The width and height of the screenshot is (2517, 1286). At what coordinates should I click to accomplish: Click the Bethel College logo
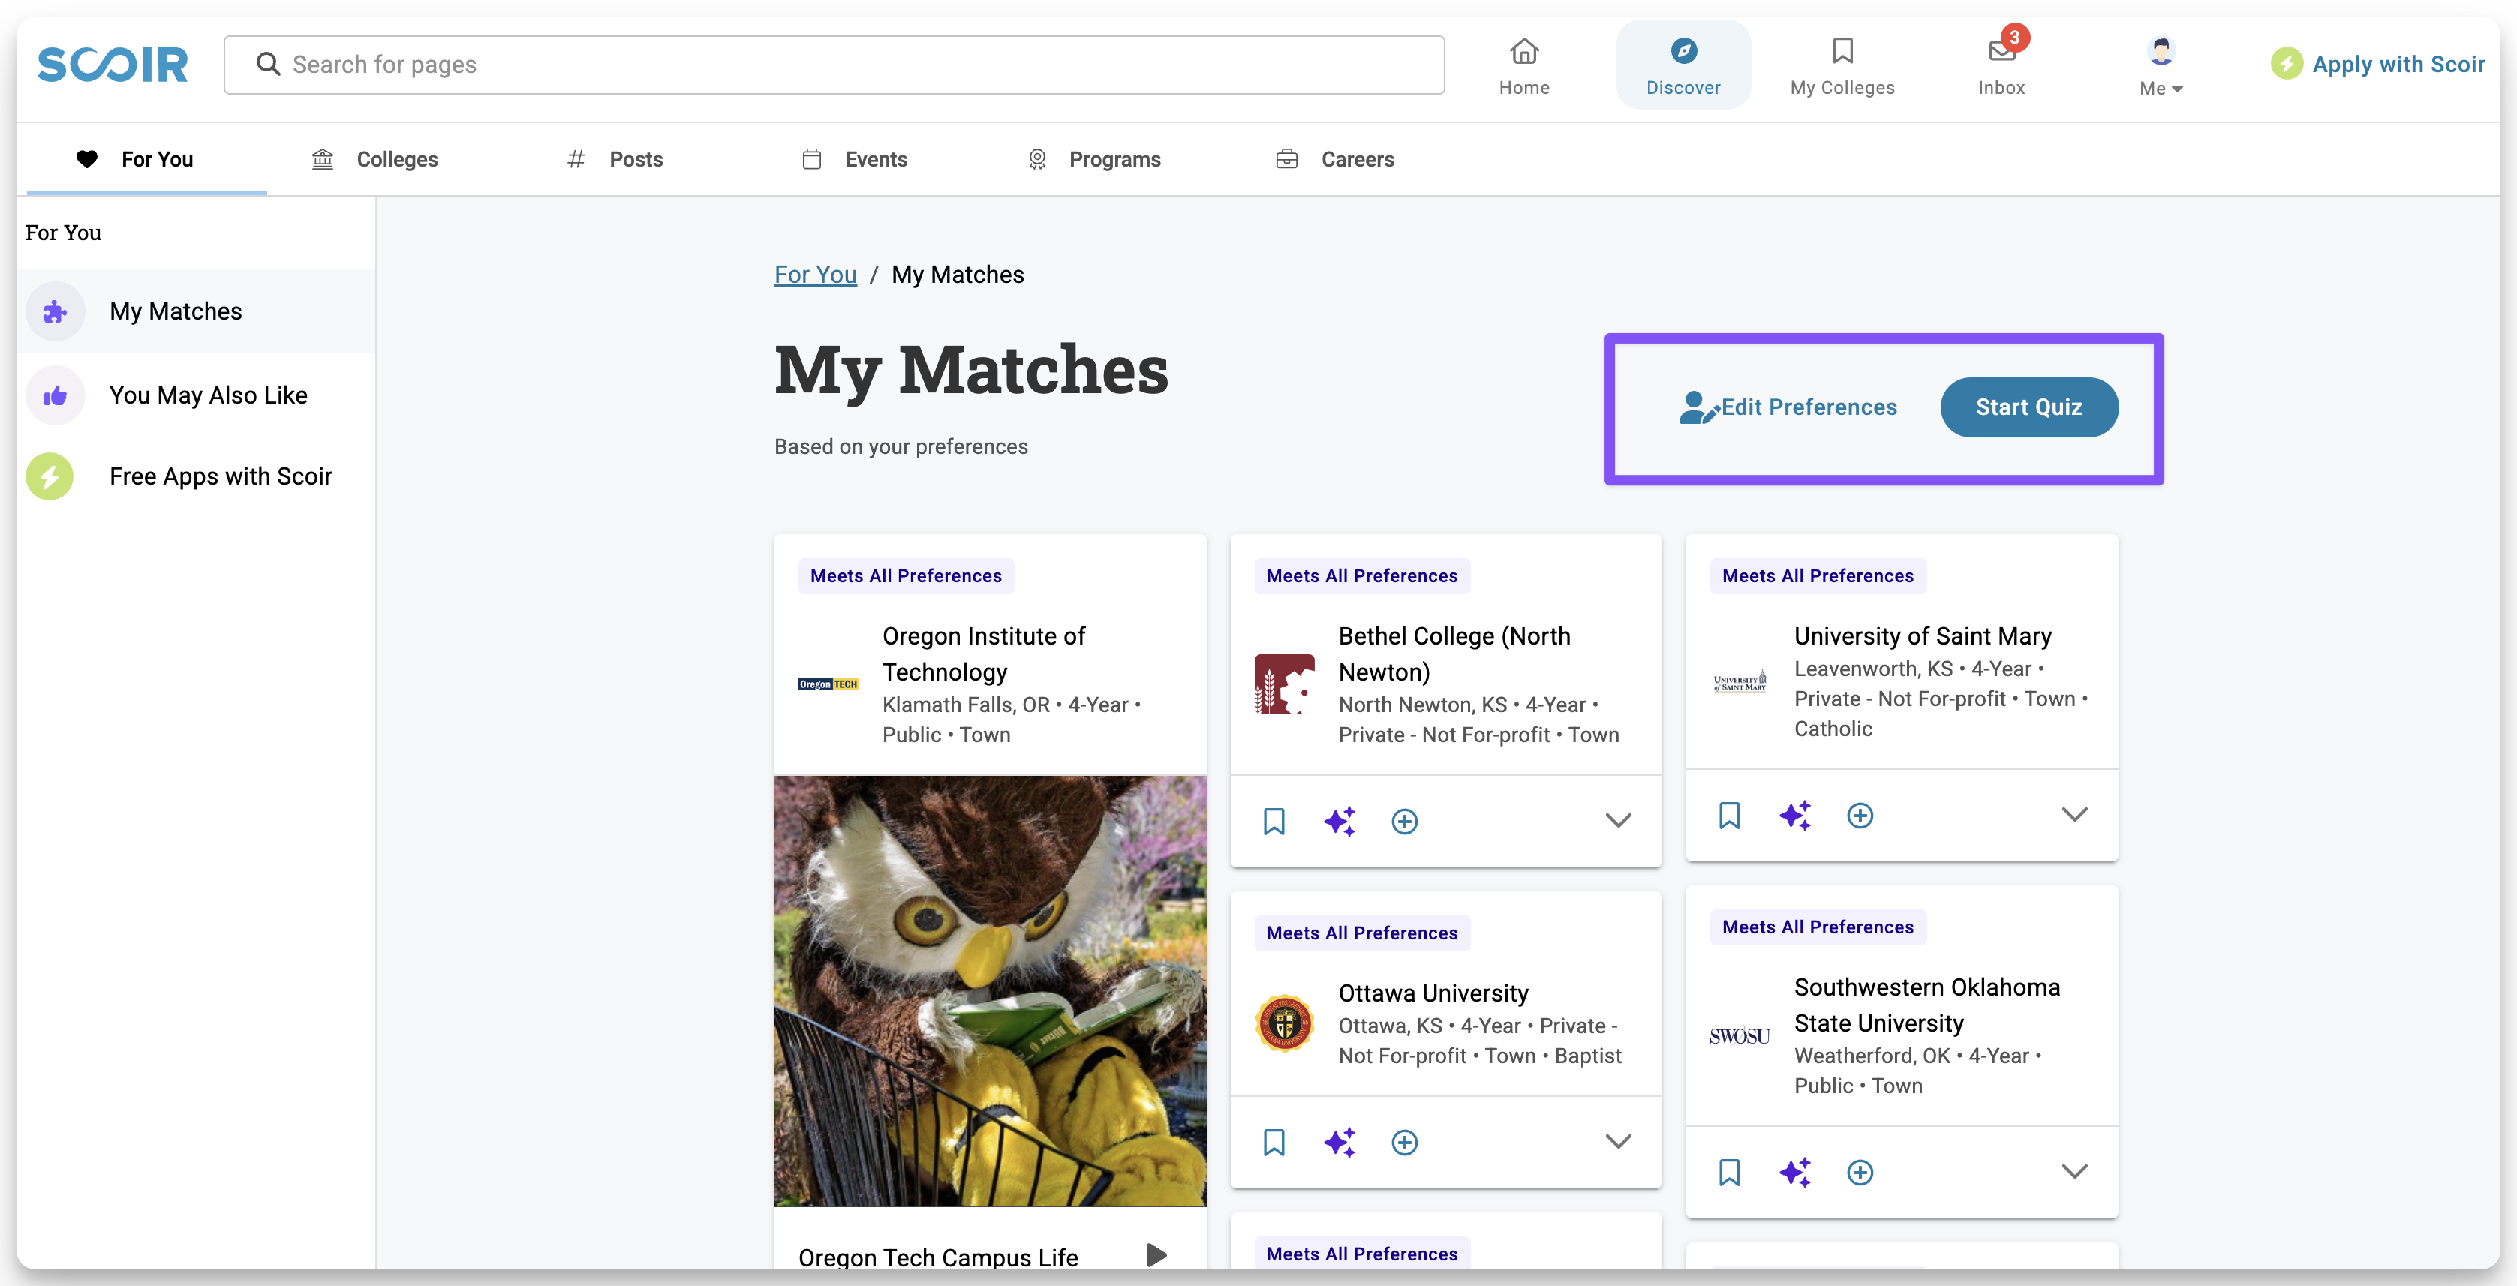tap(1284, 684)
